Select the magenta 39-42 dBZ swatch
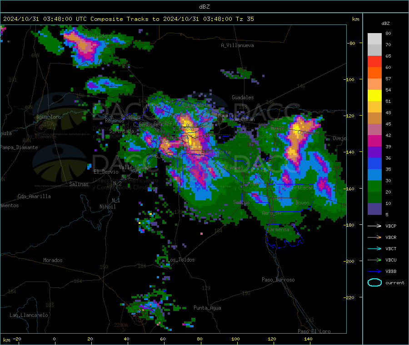Screen dimensions: 409x345 (374, 141)
